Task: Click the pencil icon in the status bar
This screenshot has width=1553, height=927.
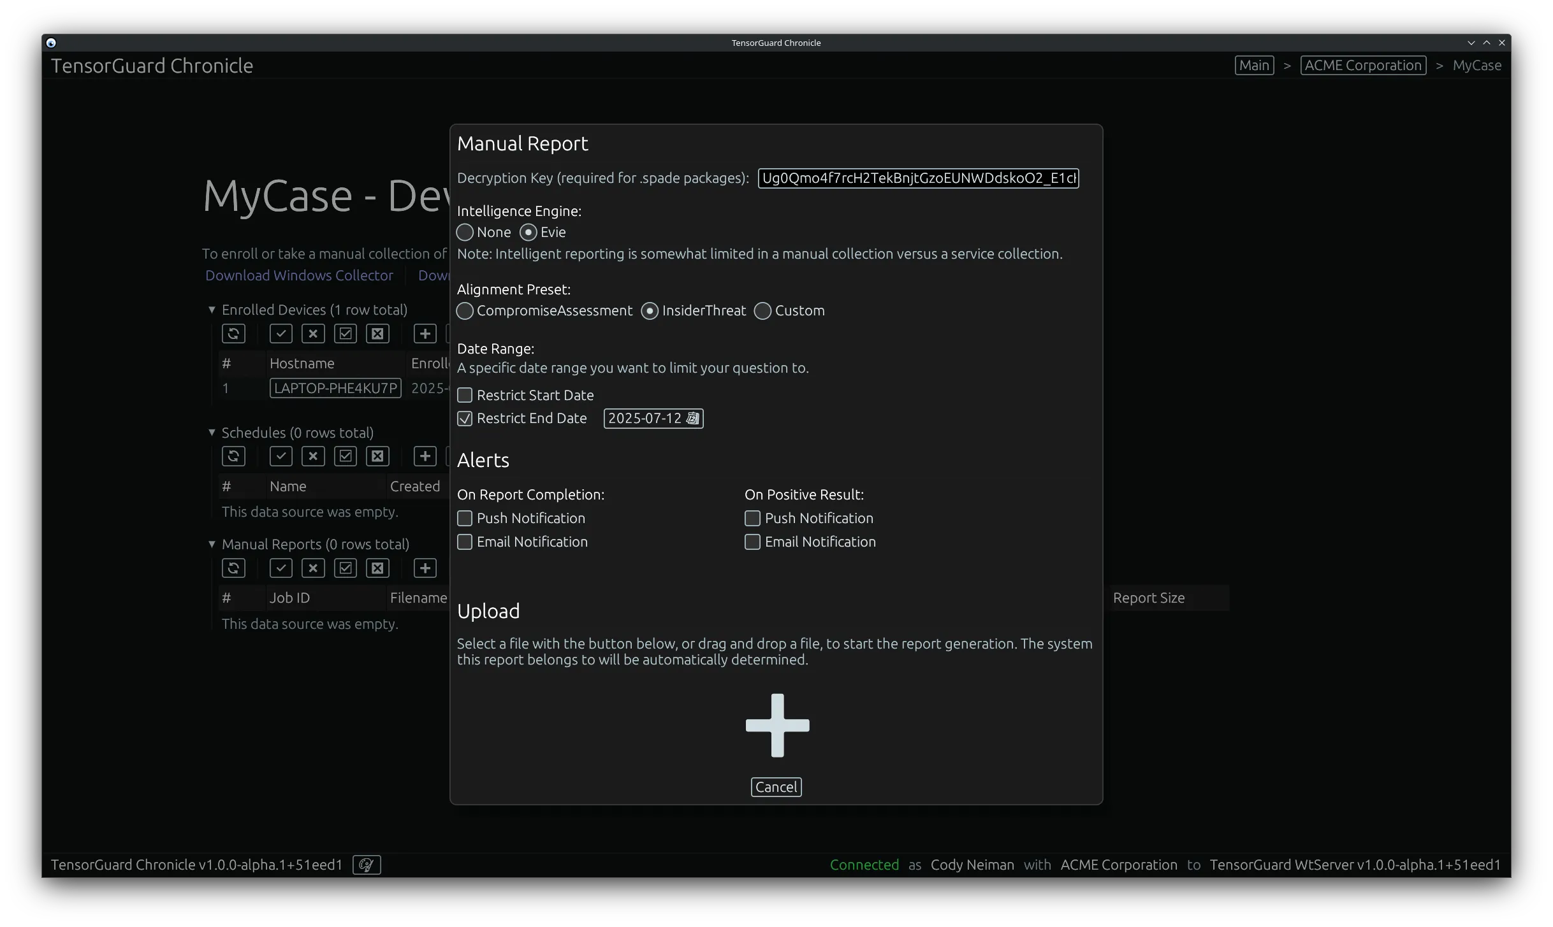Action: click(366, 865)
